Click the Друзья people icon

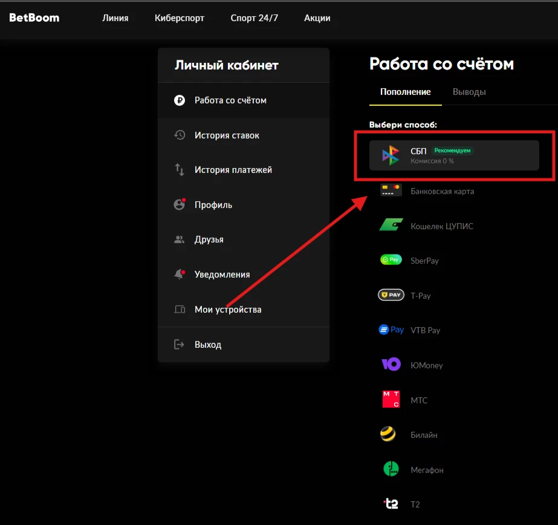click(x=180, y=240)
